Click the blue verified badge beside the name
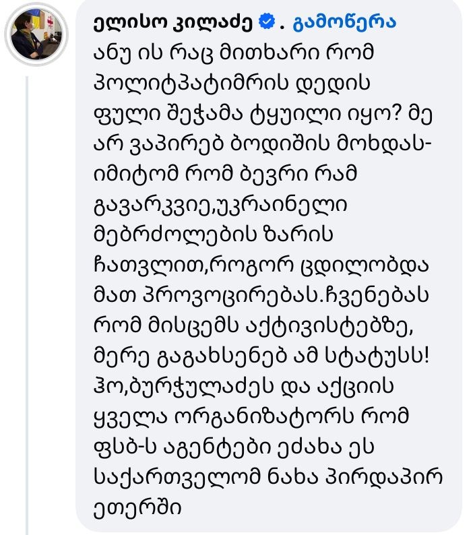 [266, 22]
